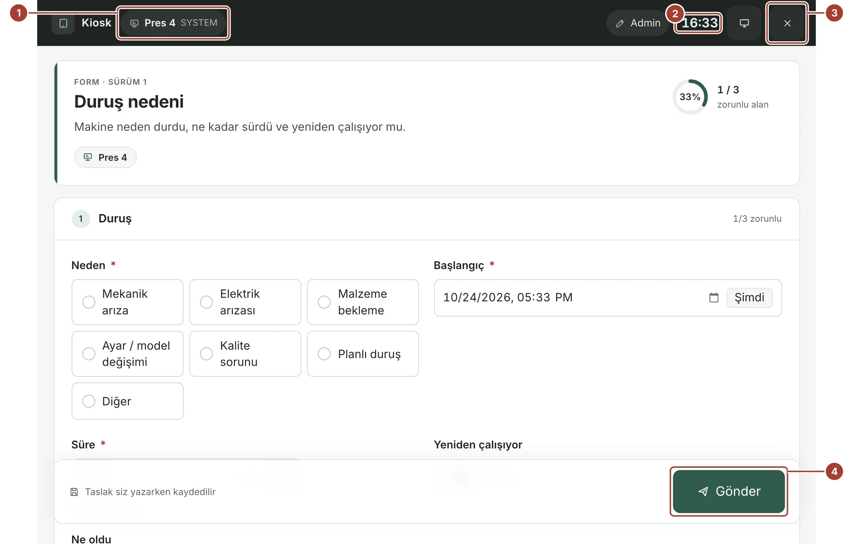Image resolution: width=853 pixels, height=544 pixels.
Task: Click the Admin edit button
Action: point(638,23)
